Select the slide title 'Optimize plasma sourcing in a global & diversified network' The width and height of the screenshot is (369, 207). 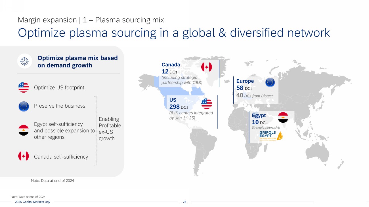click(x=174, y=33)
